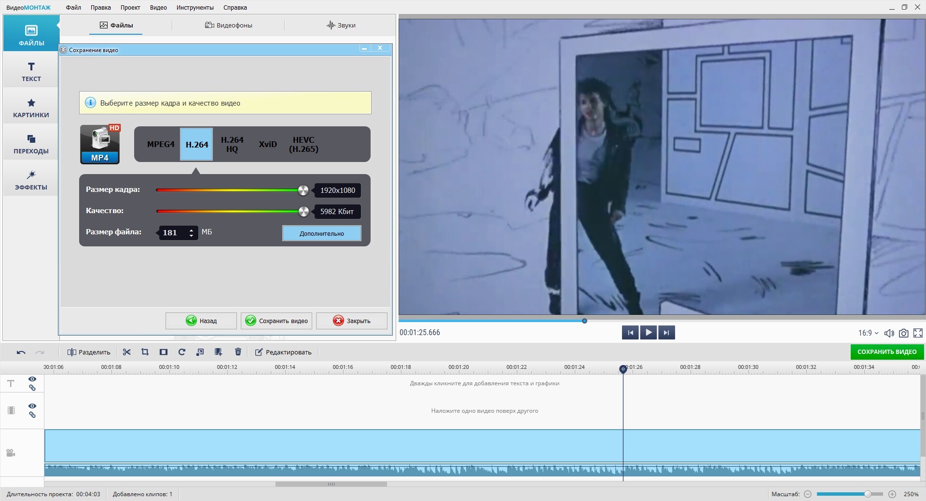926x501 pixels.
Task: Click the timeline scale slider handle
Action: click(x=868, y=494)
